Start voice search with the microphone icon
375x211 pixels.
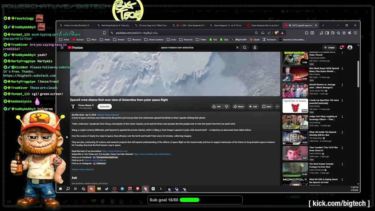click(x=255, y=47)
